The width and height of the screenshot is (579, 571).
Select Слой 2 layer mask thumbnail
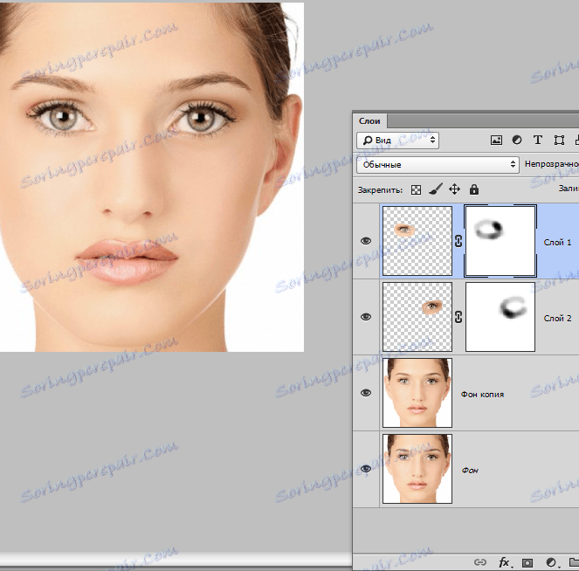point(500,317)
